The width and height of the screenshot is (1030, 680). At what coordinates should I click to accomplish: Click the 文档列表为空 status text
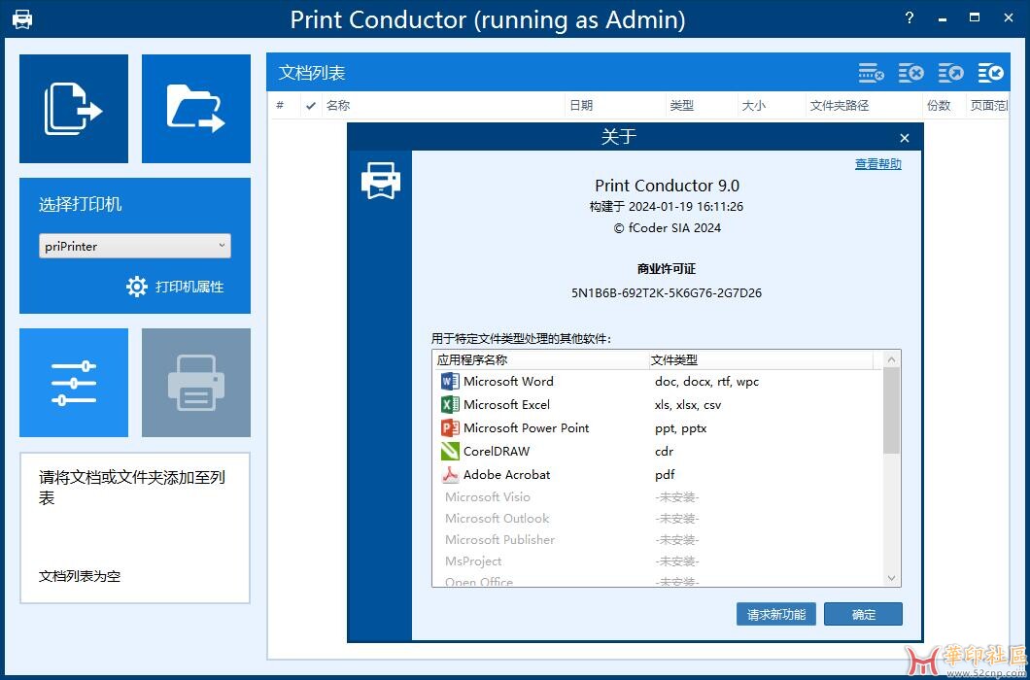pos(80,576)
